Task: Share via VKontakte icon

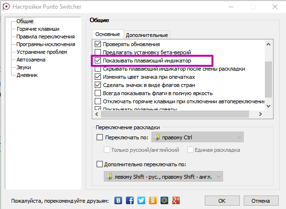Action: pos(118,200)
